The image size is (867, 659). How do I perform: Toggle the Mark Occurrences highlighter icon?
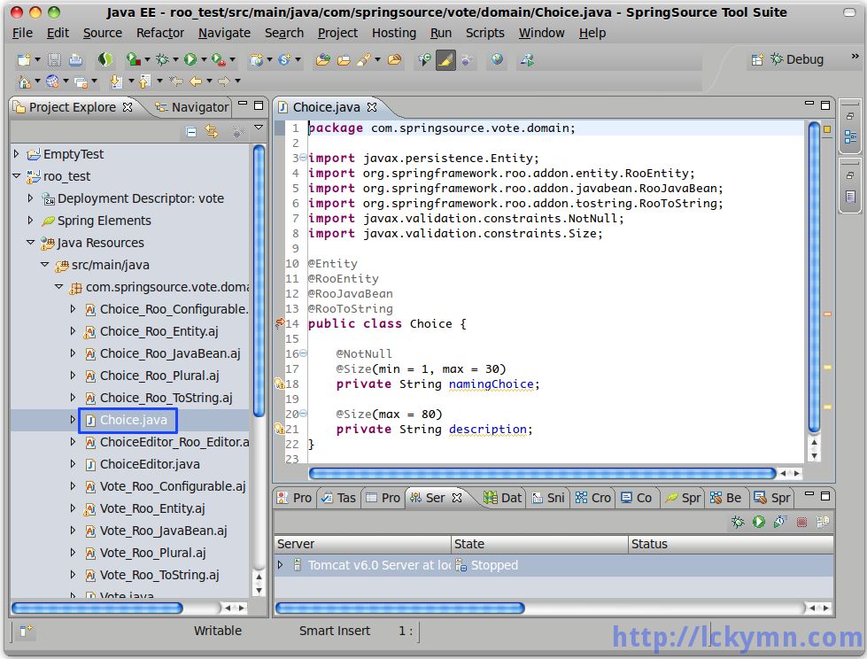445,59
